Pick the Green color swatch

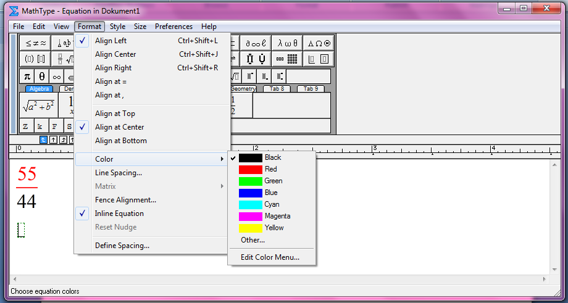click(250, 181)
